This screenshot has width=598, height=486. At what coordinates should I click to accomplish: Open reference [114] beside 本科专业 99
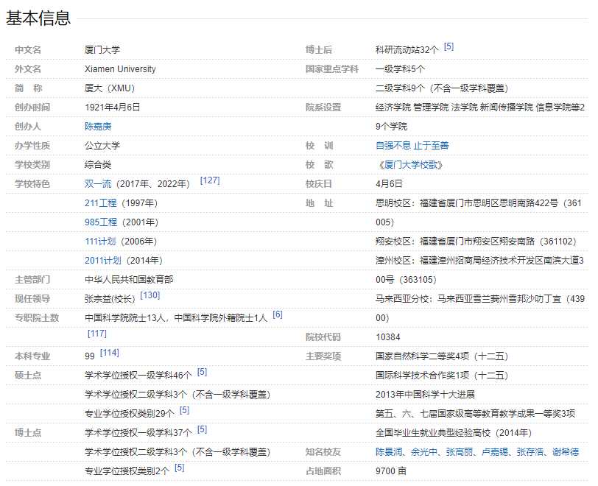click(x=110, y=353)
